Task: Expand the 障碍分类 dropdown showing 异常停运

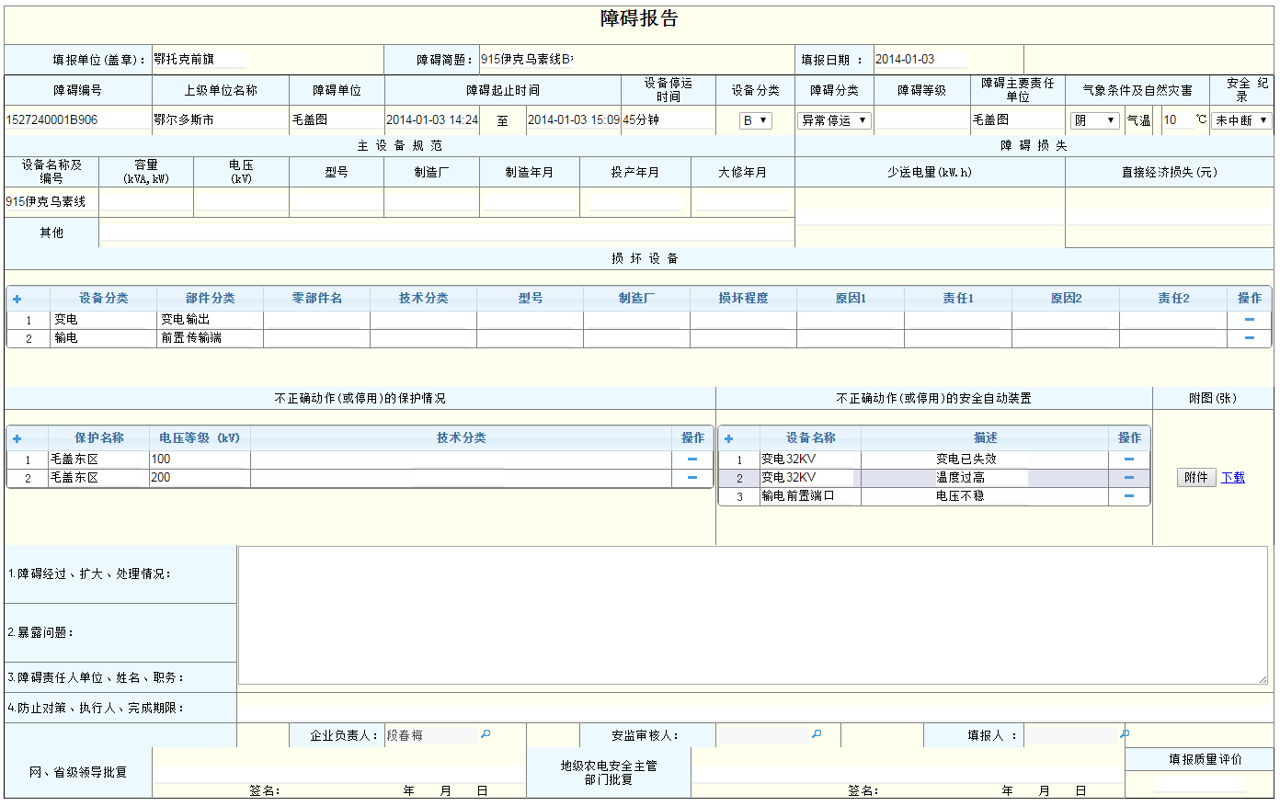Action: (x=834, y=120)
